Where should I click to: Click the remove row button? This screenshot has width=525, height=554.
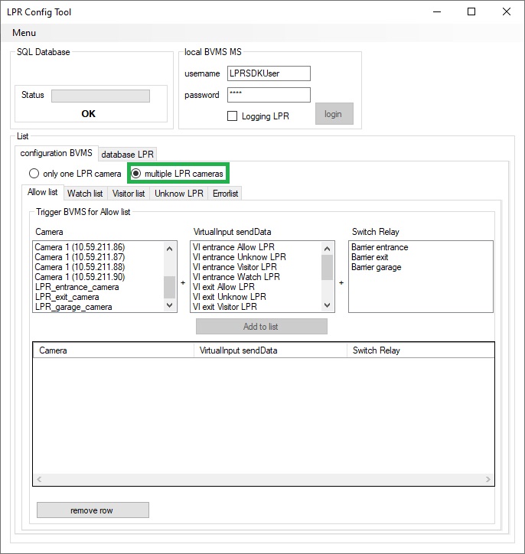(x=93, y=510)
